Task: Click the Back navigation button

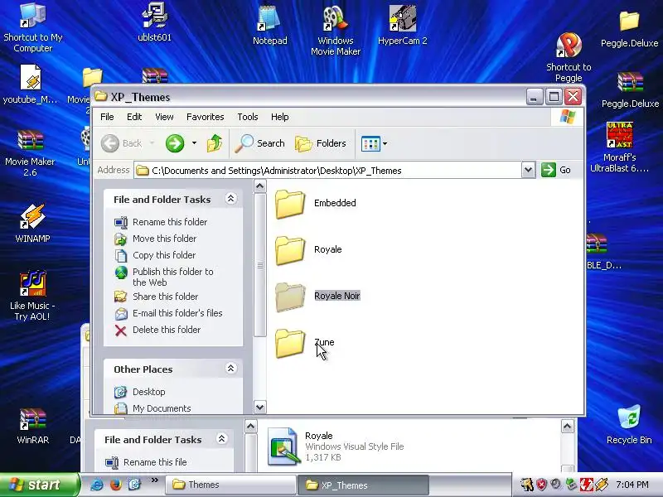Action: click(122, 143)
